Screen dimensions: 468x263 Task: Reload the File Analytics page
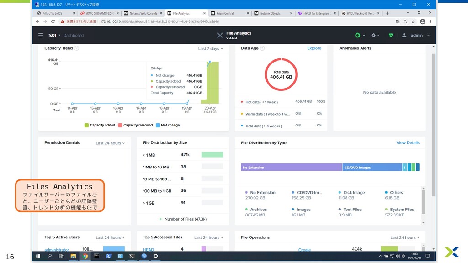point(53,21)
